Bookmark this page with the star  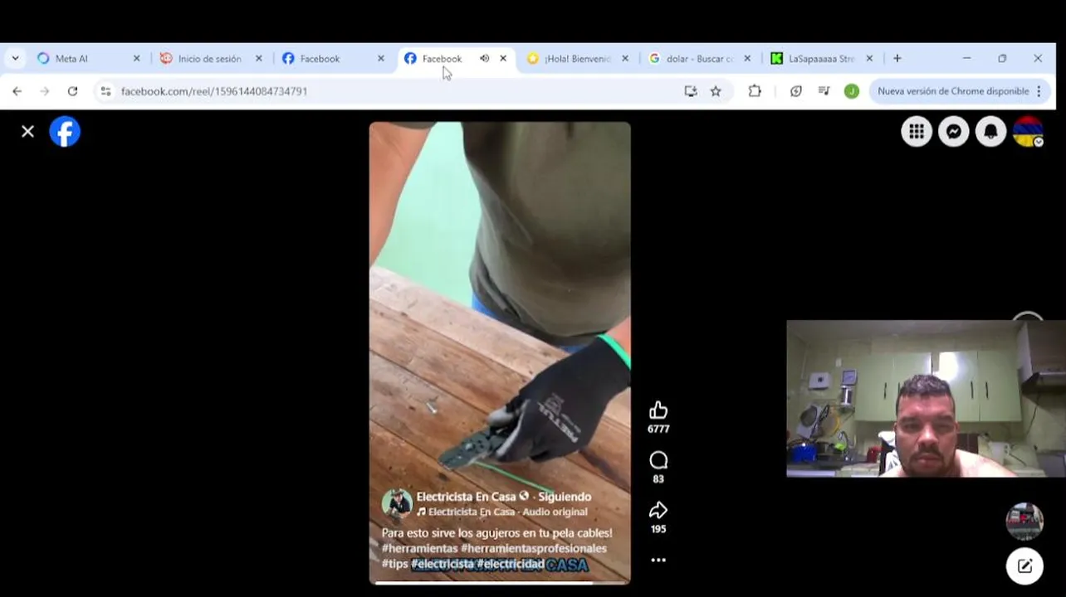click(x=716, y=91)
